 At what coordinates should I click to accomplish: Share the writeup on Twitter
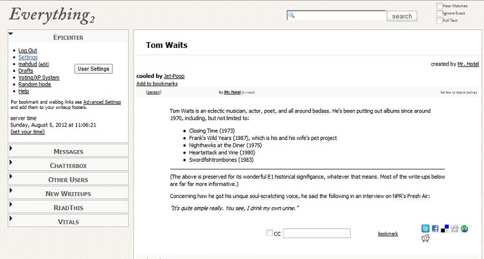point(425,229)
